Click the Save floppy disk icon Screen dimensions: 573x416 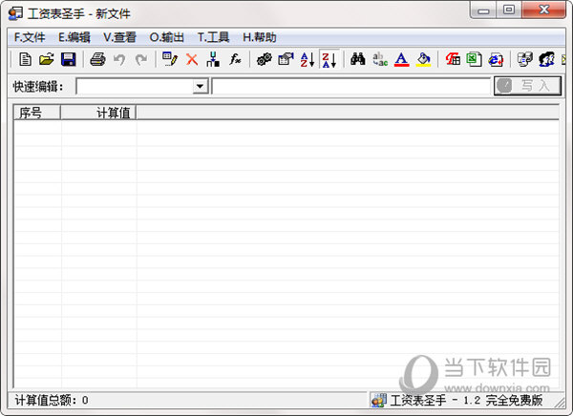[69, 59]
